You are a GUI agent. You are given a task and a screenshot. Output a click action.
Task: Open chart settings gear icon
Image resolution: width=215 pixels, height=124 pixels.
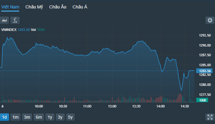pyautogui.click(x=210, y=20)
